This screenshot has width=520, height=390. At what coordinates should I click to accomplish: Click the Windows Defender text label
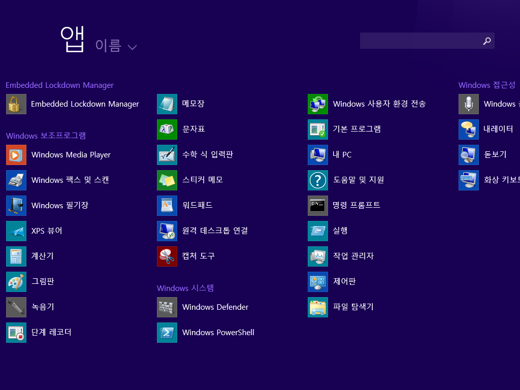tap(215, 307)
